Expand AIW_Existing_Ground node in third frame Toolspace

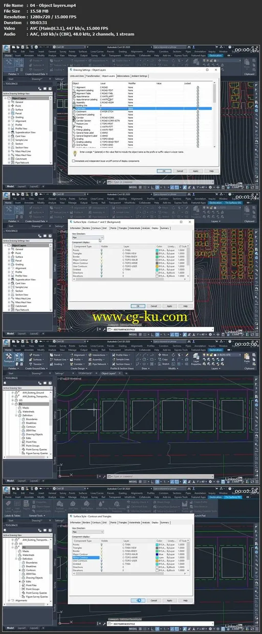tap(12, 392)
